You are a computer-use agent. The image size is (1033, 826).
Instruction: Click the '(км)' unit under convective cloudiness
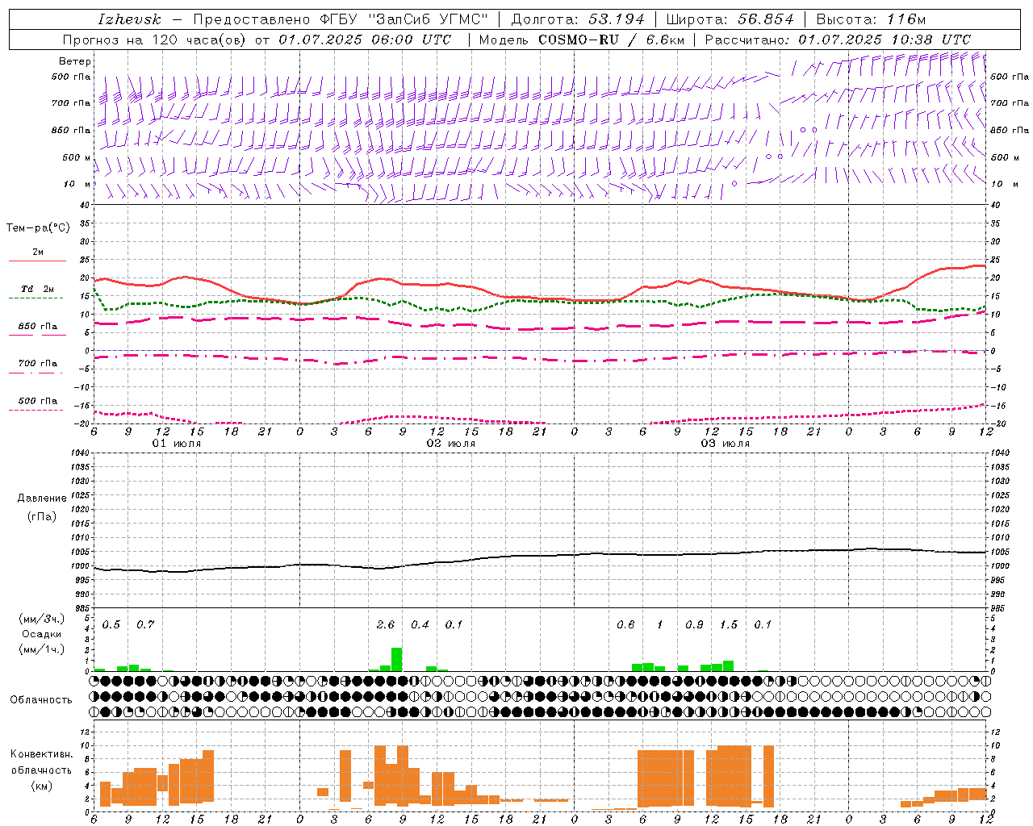[42, 786]
